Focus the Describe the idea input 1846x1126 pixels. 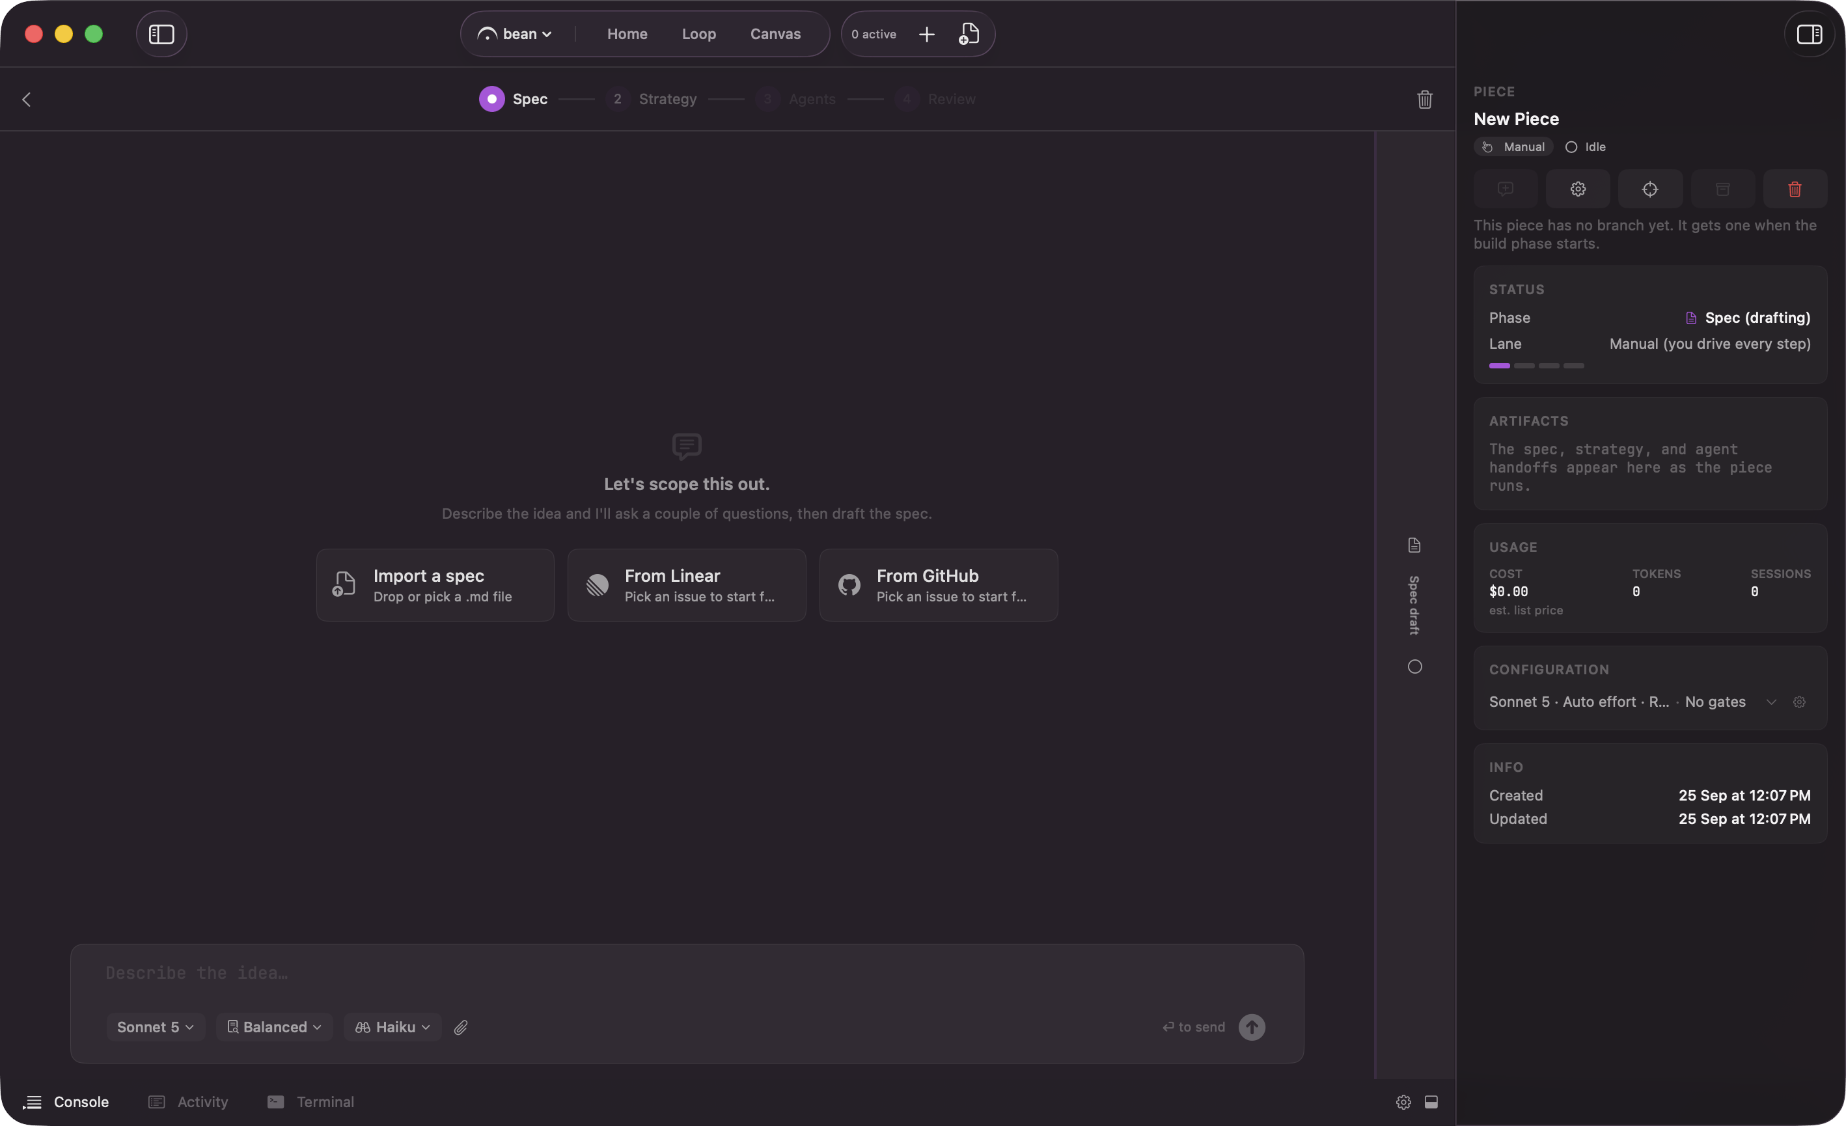(687, 973)
